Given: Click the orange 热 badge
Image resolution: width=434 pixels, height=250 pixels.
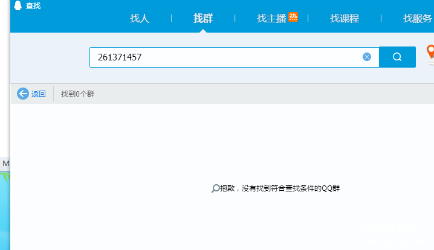Looking at the screenshot, I should [293, 17].
